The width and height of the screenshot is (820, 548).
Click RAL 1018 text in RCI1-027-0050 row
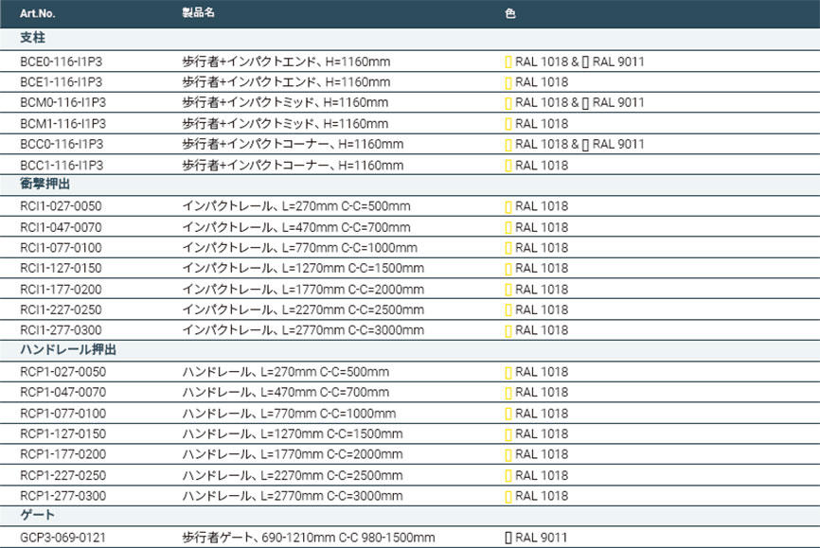click(x=542, y=206)
